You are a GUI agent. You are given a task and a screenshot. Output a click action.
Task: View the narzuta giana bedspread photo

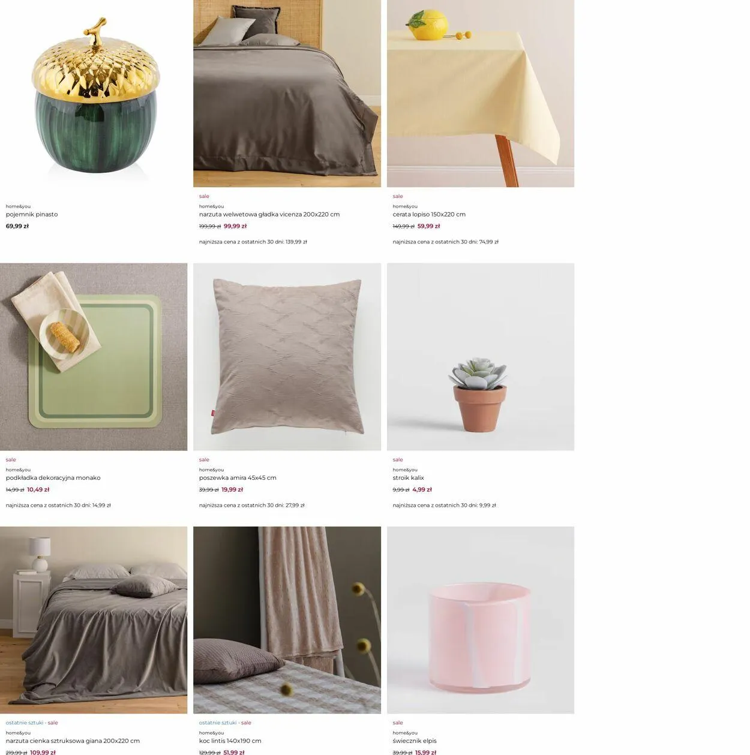click(94, 620)
